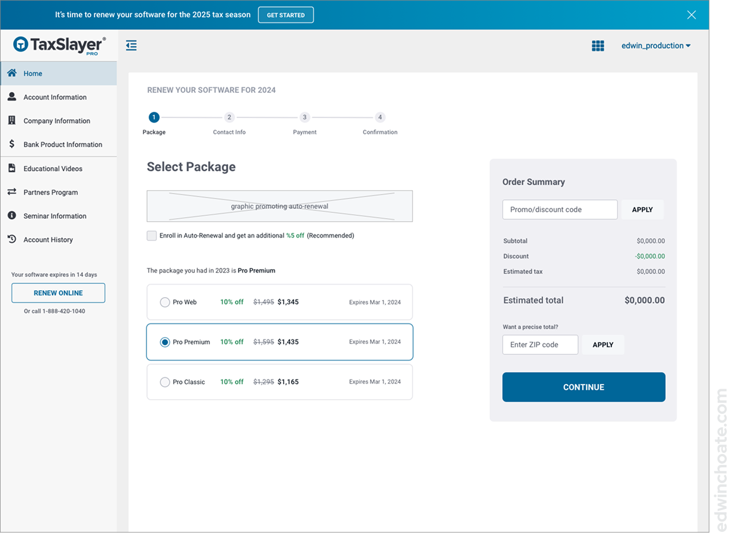The height and width of the screenshot is (533, 732).
Task: Click the Promo/discount code field
Action: pyautogui.click(x=560, y=210)
